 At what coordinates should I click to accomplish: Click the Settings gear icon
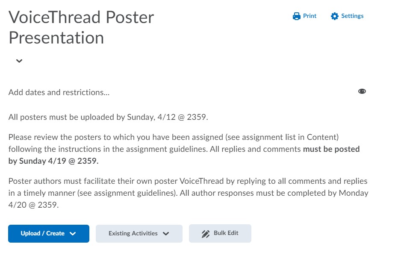[x=335, y=16]
